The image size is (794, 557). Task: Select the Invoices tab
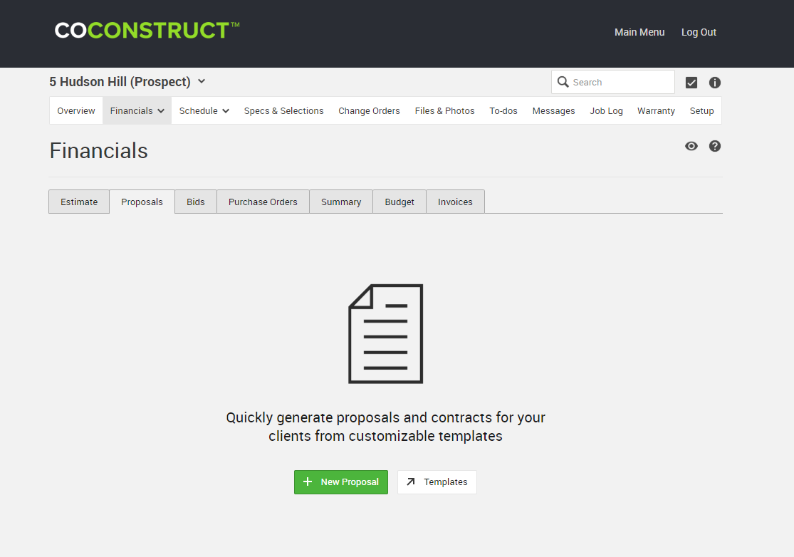pos(455,202)
